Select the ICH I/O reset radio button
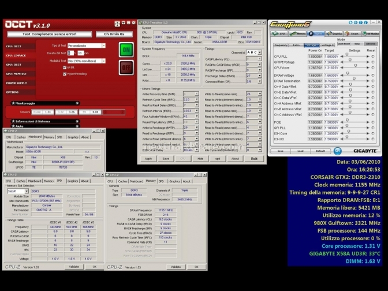Image resolution: width=388 pixels, height=291 pixels. point(373,139)
